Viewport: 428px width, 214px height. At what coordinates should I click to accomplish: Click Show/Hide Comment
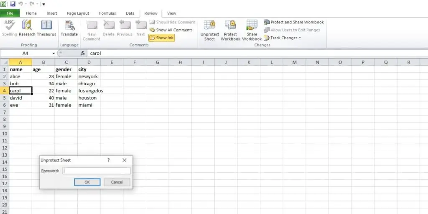[172, 22]
